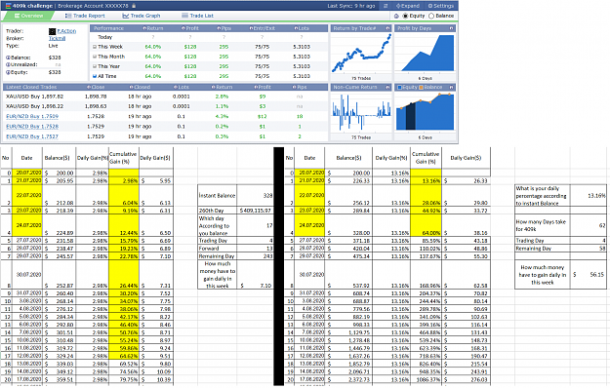Toggle the Equity legend box in chart header
This screenshot has width=610, height=388.
pyautogui.click(x=399, y=88)
